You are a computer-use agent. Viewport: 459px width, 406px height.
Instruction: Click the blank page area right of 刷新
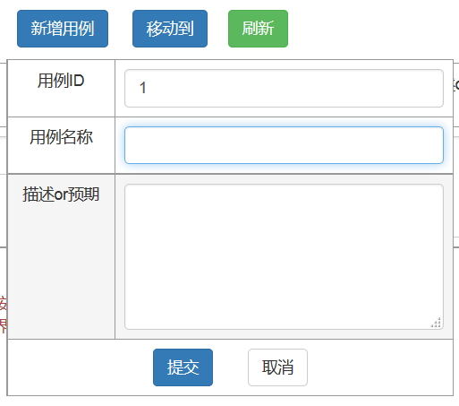tap(373, 29)
